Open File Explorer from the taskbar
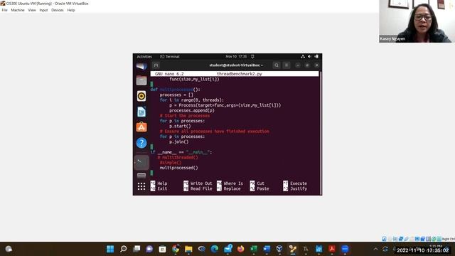455x256 pixels. 188,249
